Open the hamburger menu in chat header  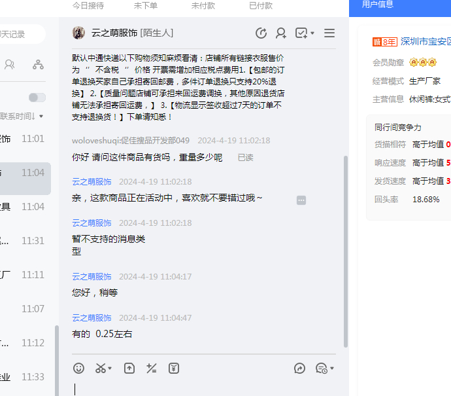329,33
